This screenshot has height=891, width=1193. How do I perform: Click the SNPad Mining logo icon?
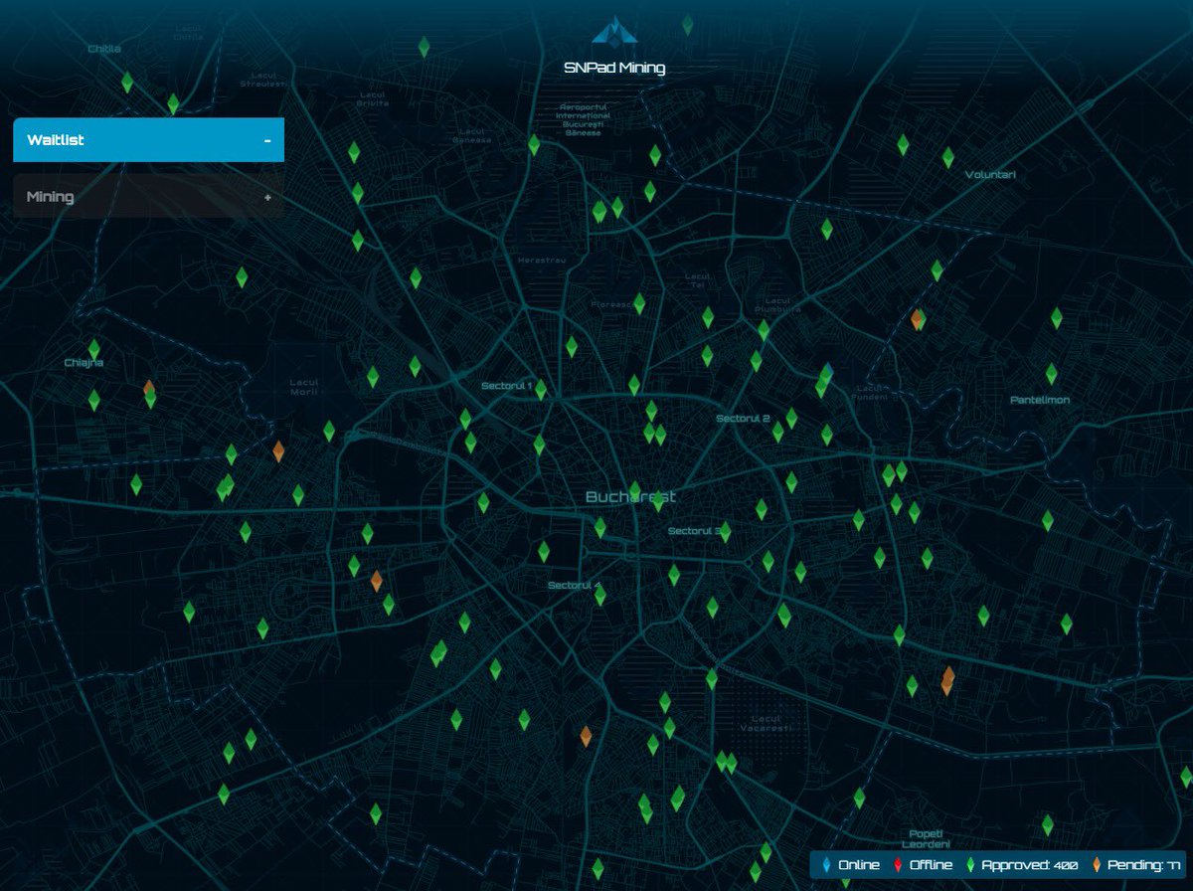click(x=613, y=30)
